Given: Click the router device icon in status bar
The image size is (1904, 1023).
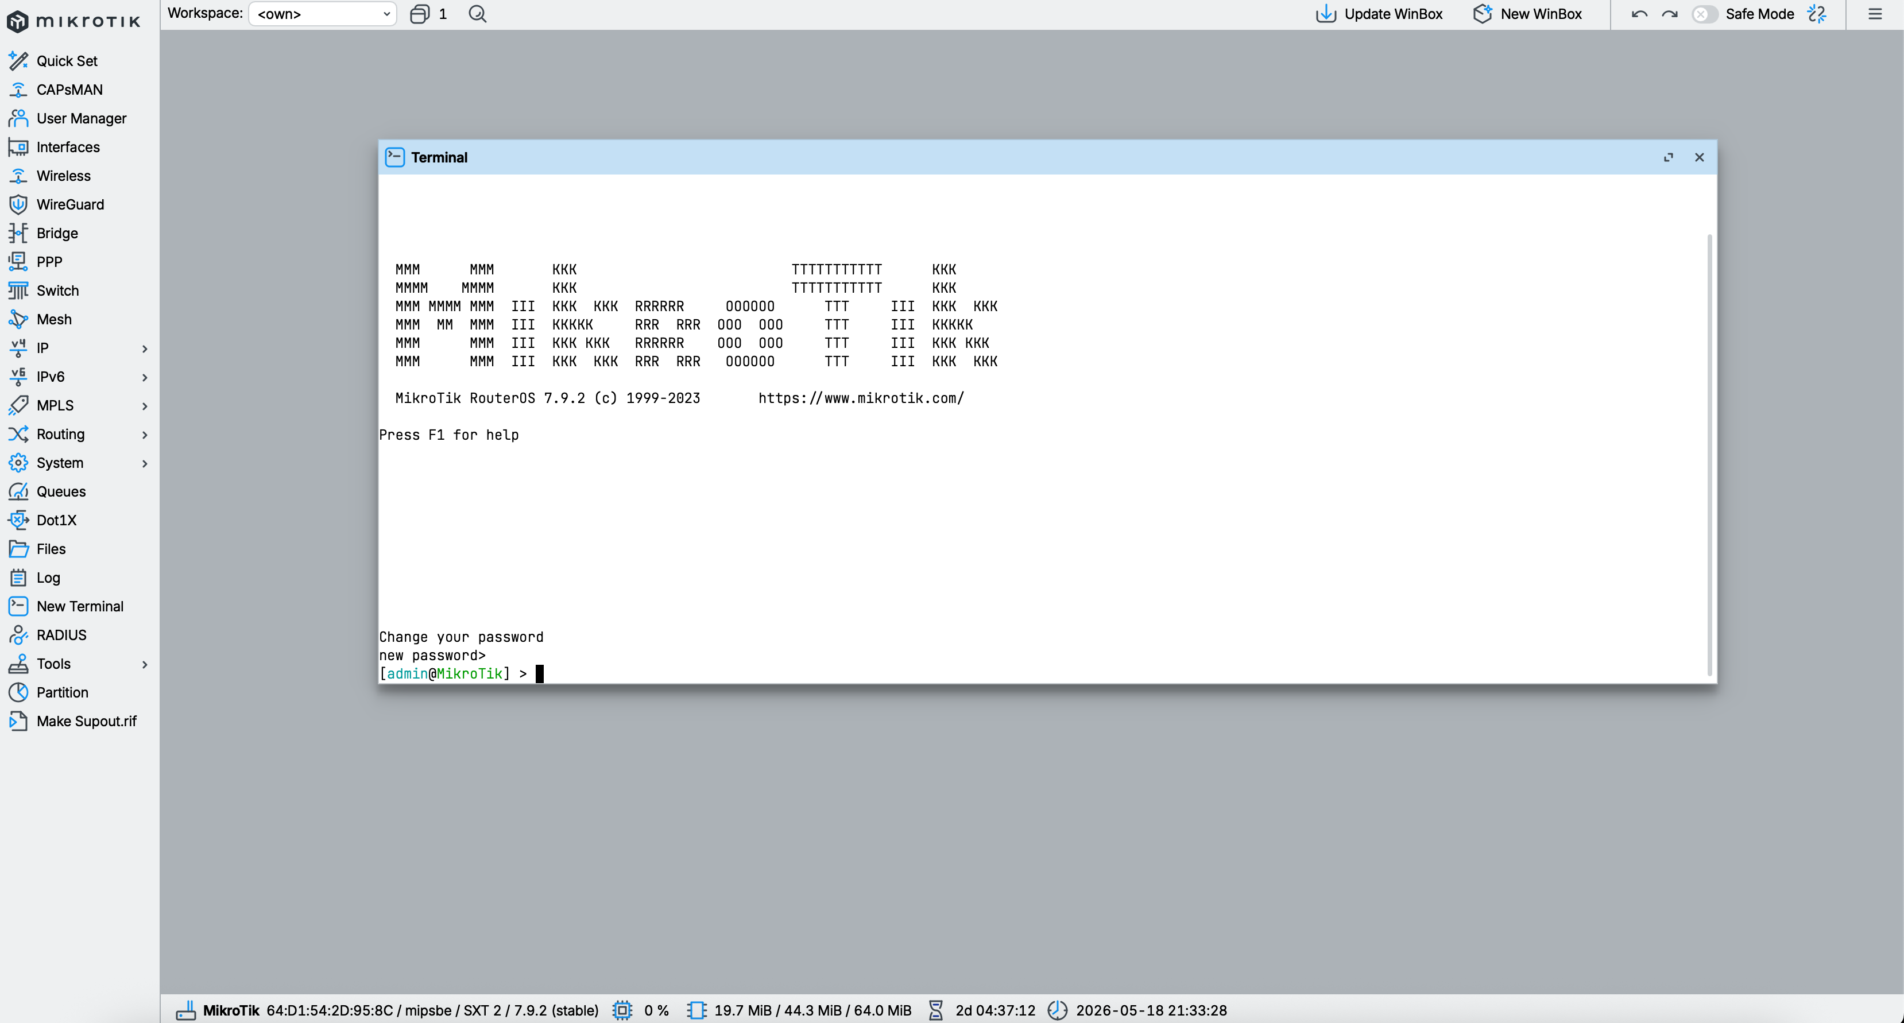Looking at the screenshot, I should pos(185,1010).
